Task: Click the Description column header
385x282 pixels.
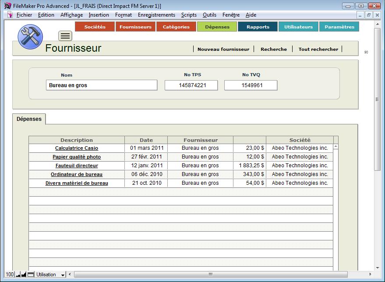Action: pos(77,140)
